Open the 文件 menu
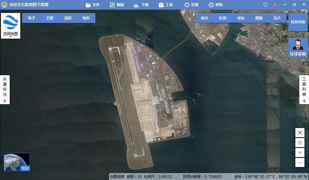Viewport: 309px width, 180px height. pos(93,5)
